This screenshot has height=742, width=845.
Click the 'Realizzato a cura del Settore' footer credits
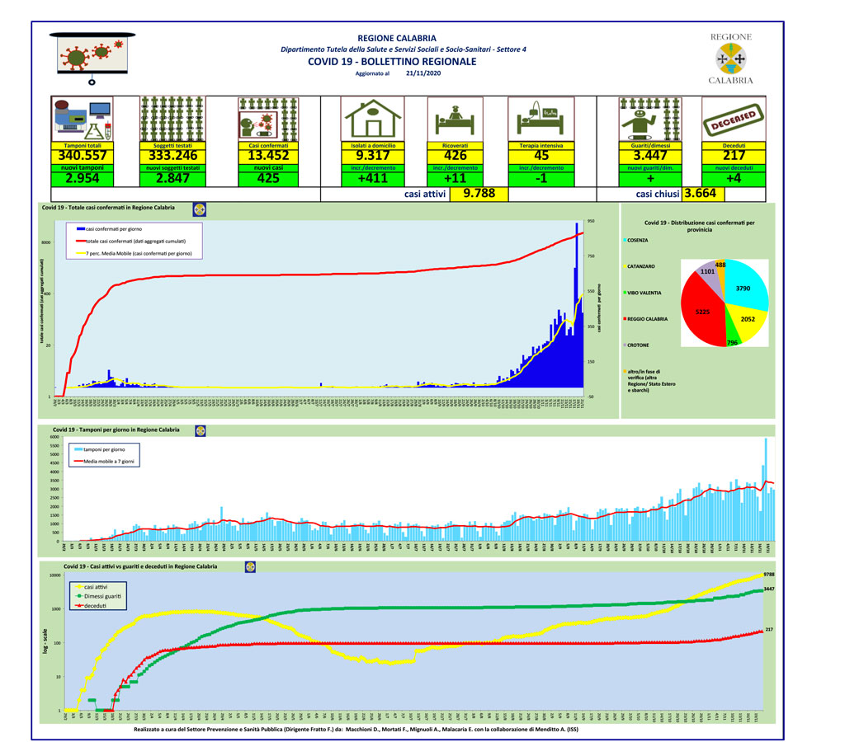(x=356, y=730)
